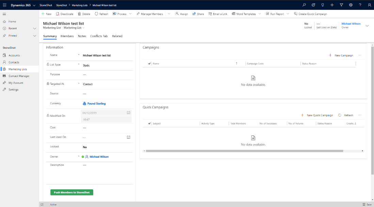Click Share in the command bar
Screen dimensions: 374x207
[x=198, y=14]
